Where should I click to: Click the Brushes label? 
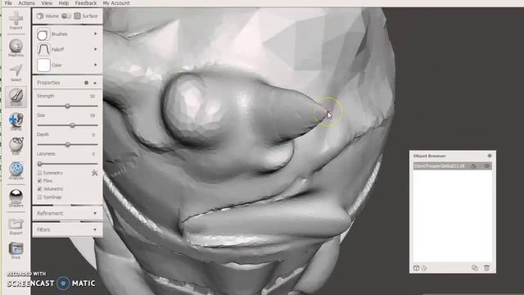click(60, 34)
